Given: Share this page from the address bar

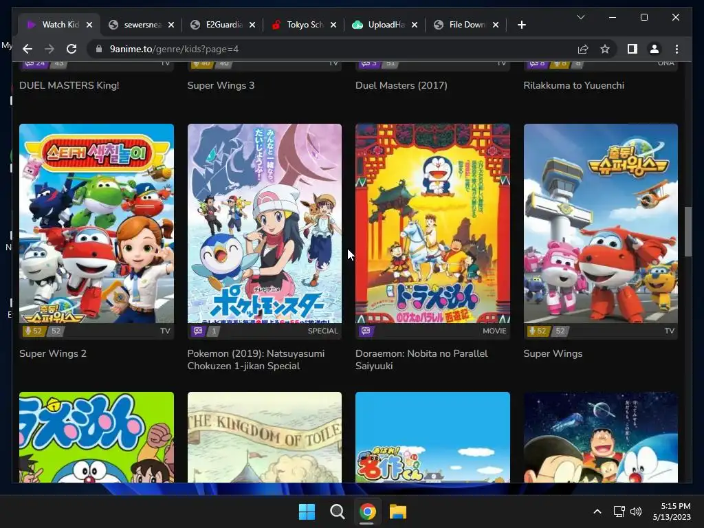Looking at the screenshot, I should click(x=583, y=49).
